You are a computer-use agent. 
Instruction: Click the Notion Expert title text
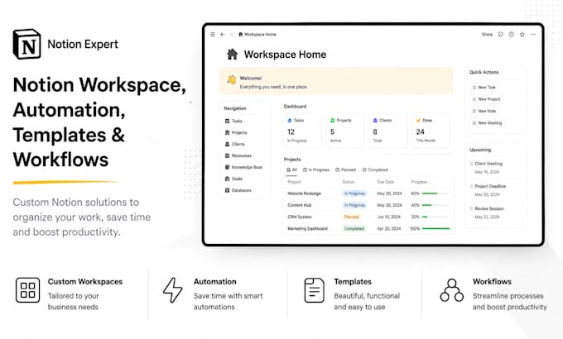point(83,44)
